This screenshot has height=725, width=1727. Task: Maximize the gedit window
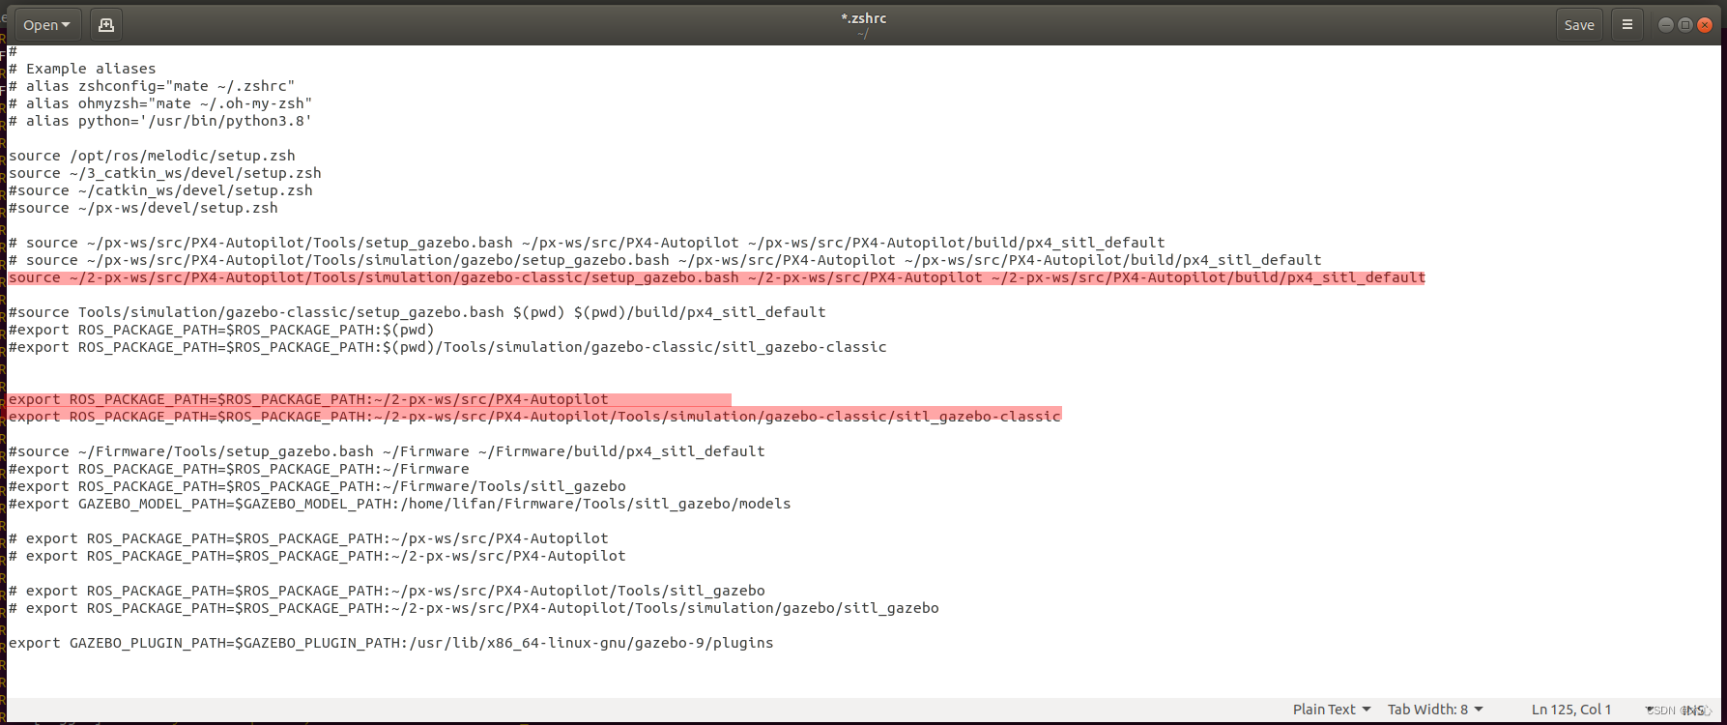click(1685, 25)
